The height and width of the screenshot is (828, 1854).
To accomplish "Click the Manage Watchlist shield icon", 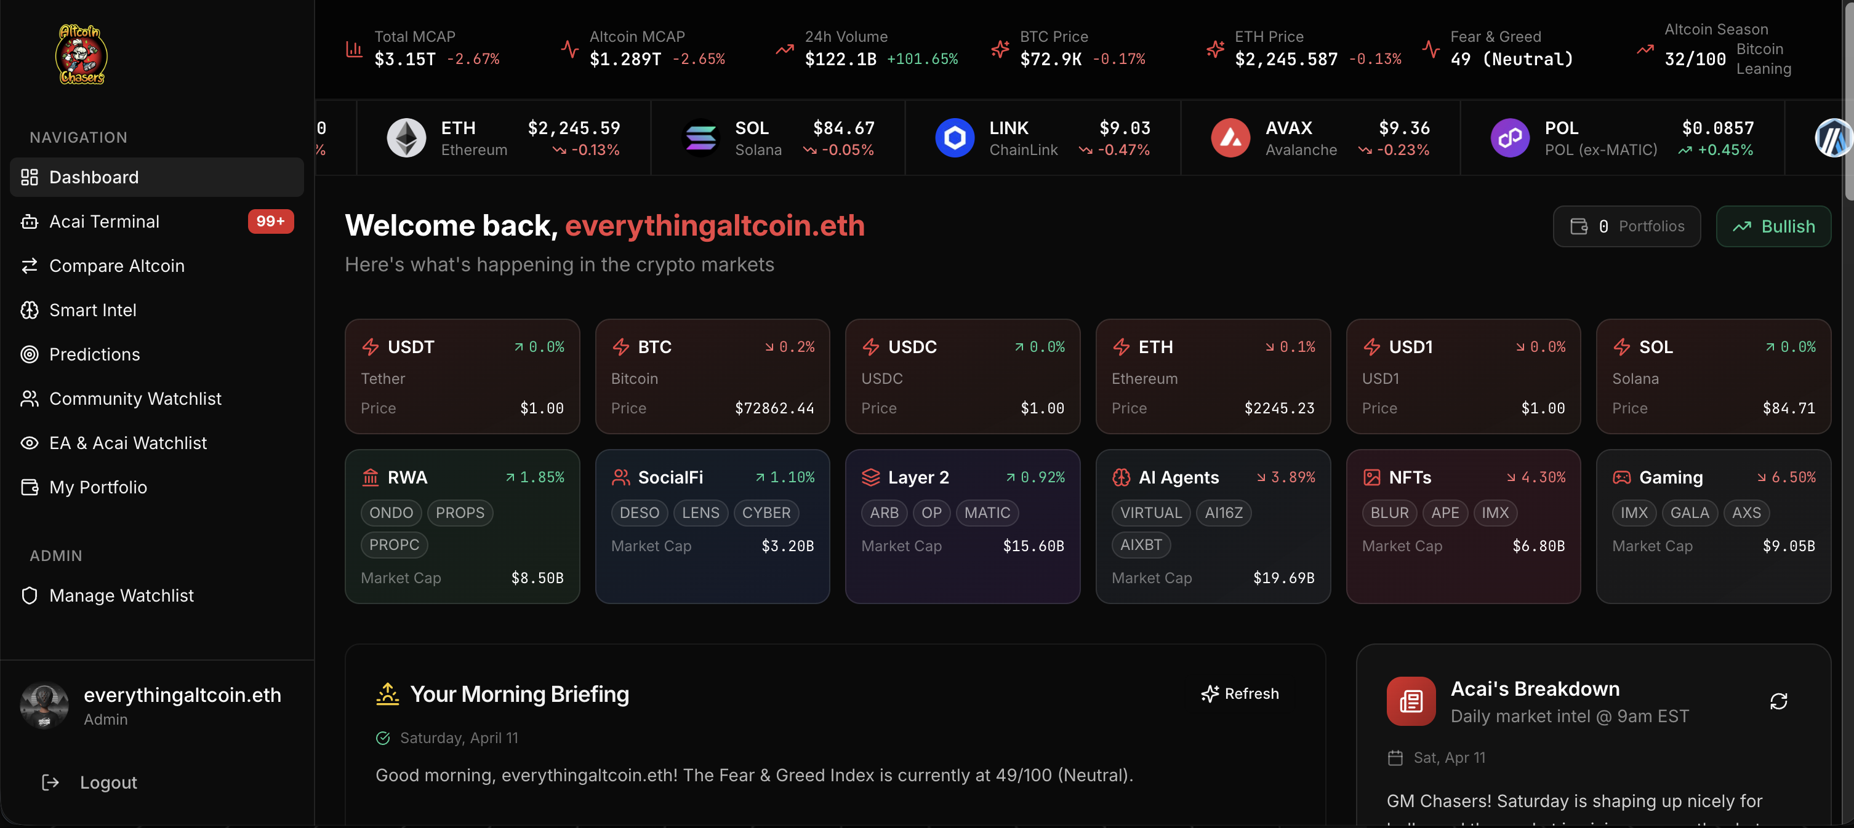I will [x=30, y=595].
